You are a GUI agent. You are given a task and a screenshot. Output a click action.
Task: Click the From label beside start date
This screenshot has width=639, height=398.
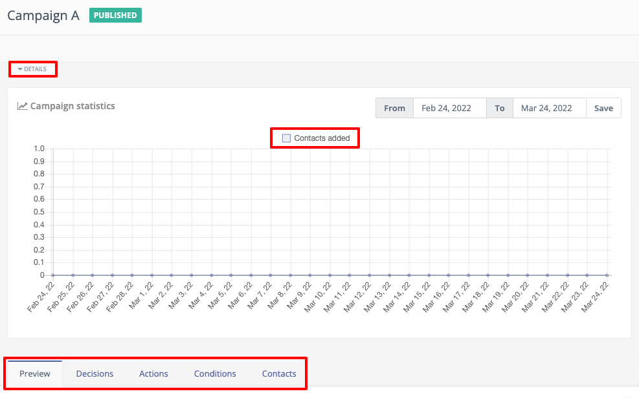pos(394,108)
